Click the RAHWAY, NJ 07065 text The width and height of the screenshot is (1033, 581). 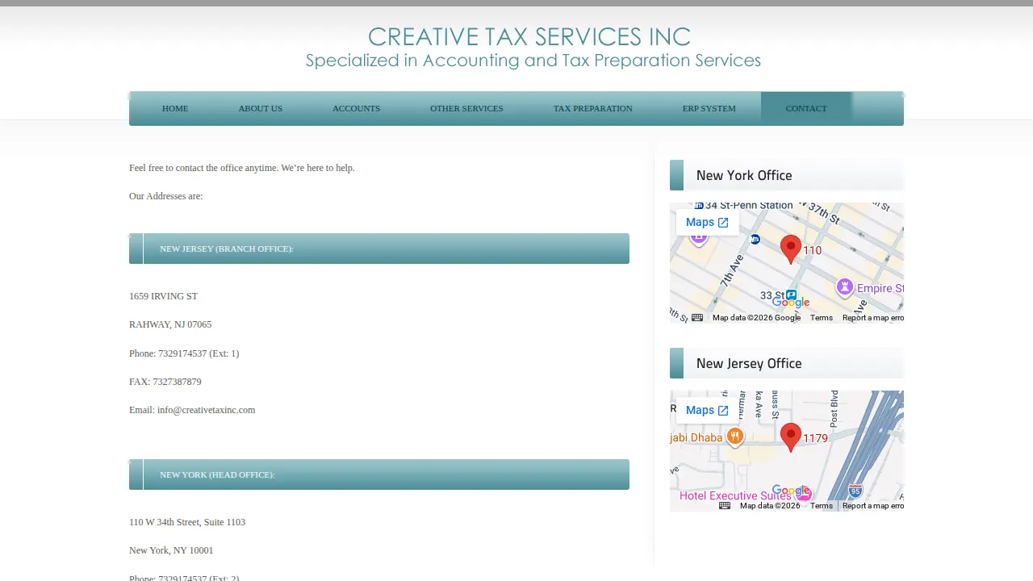click(170, 324)
